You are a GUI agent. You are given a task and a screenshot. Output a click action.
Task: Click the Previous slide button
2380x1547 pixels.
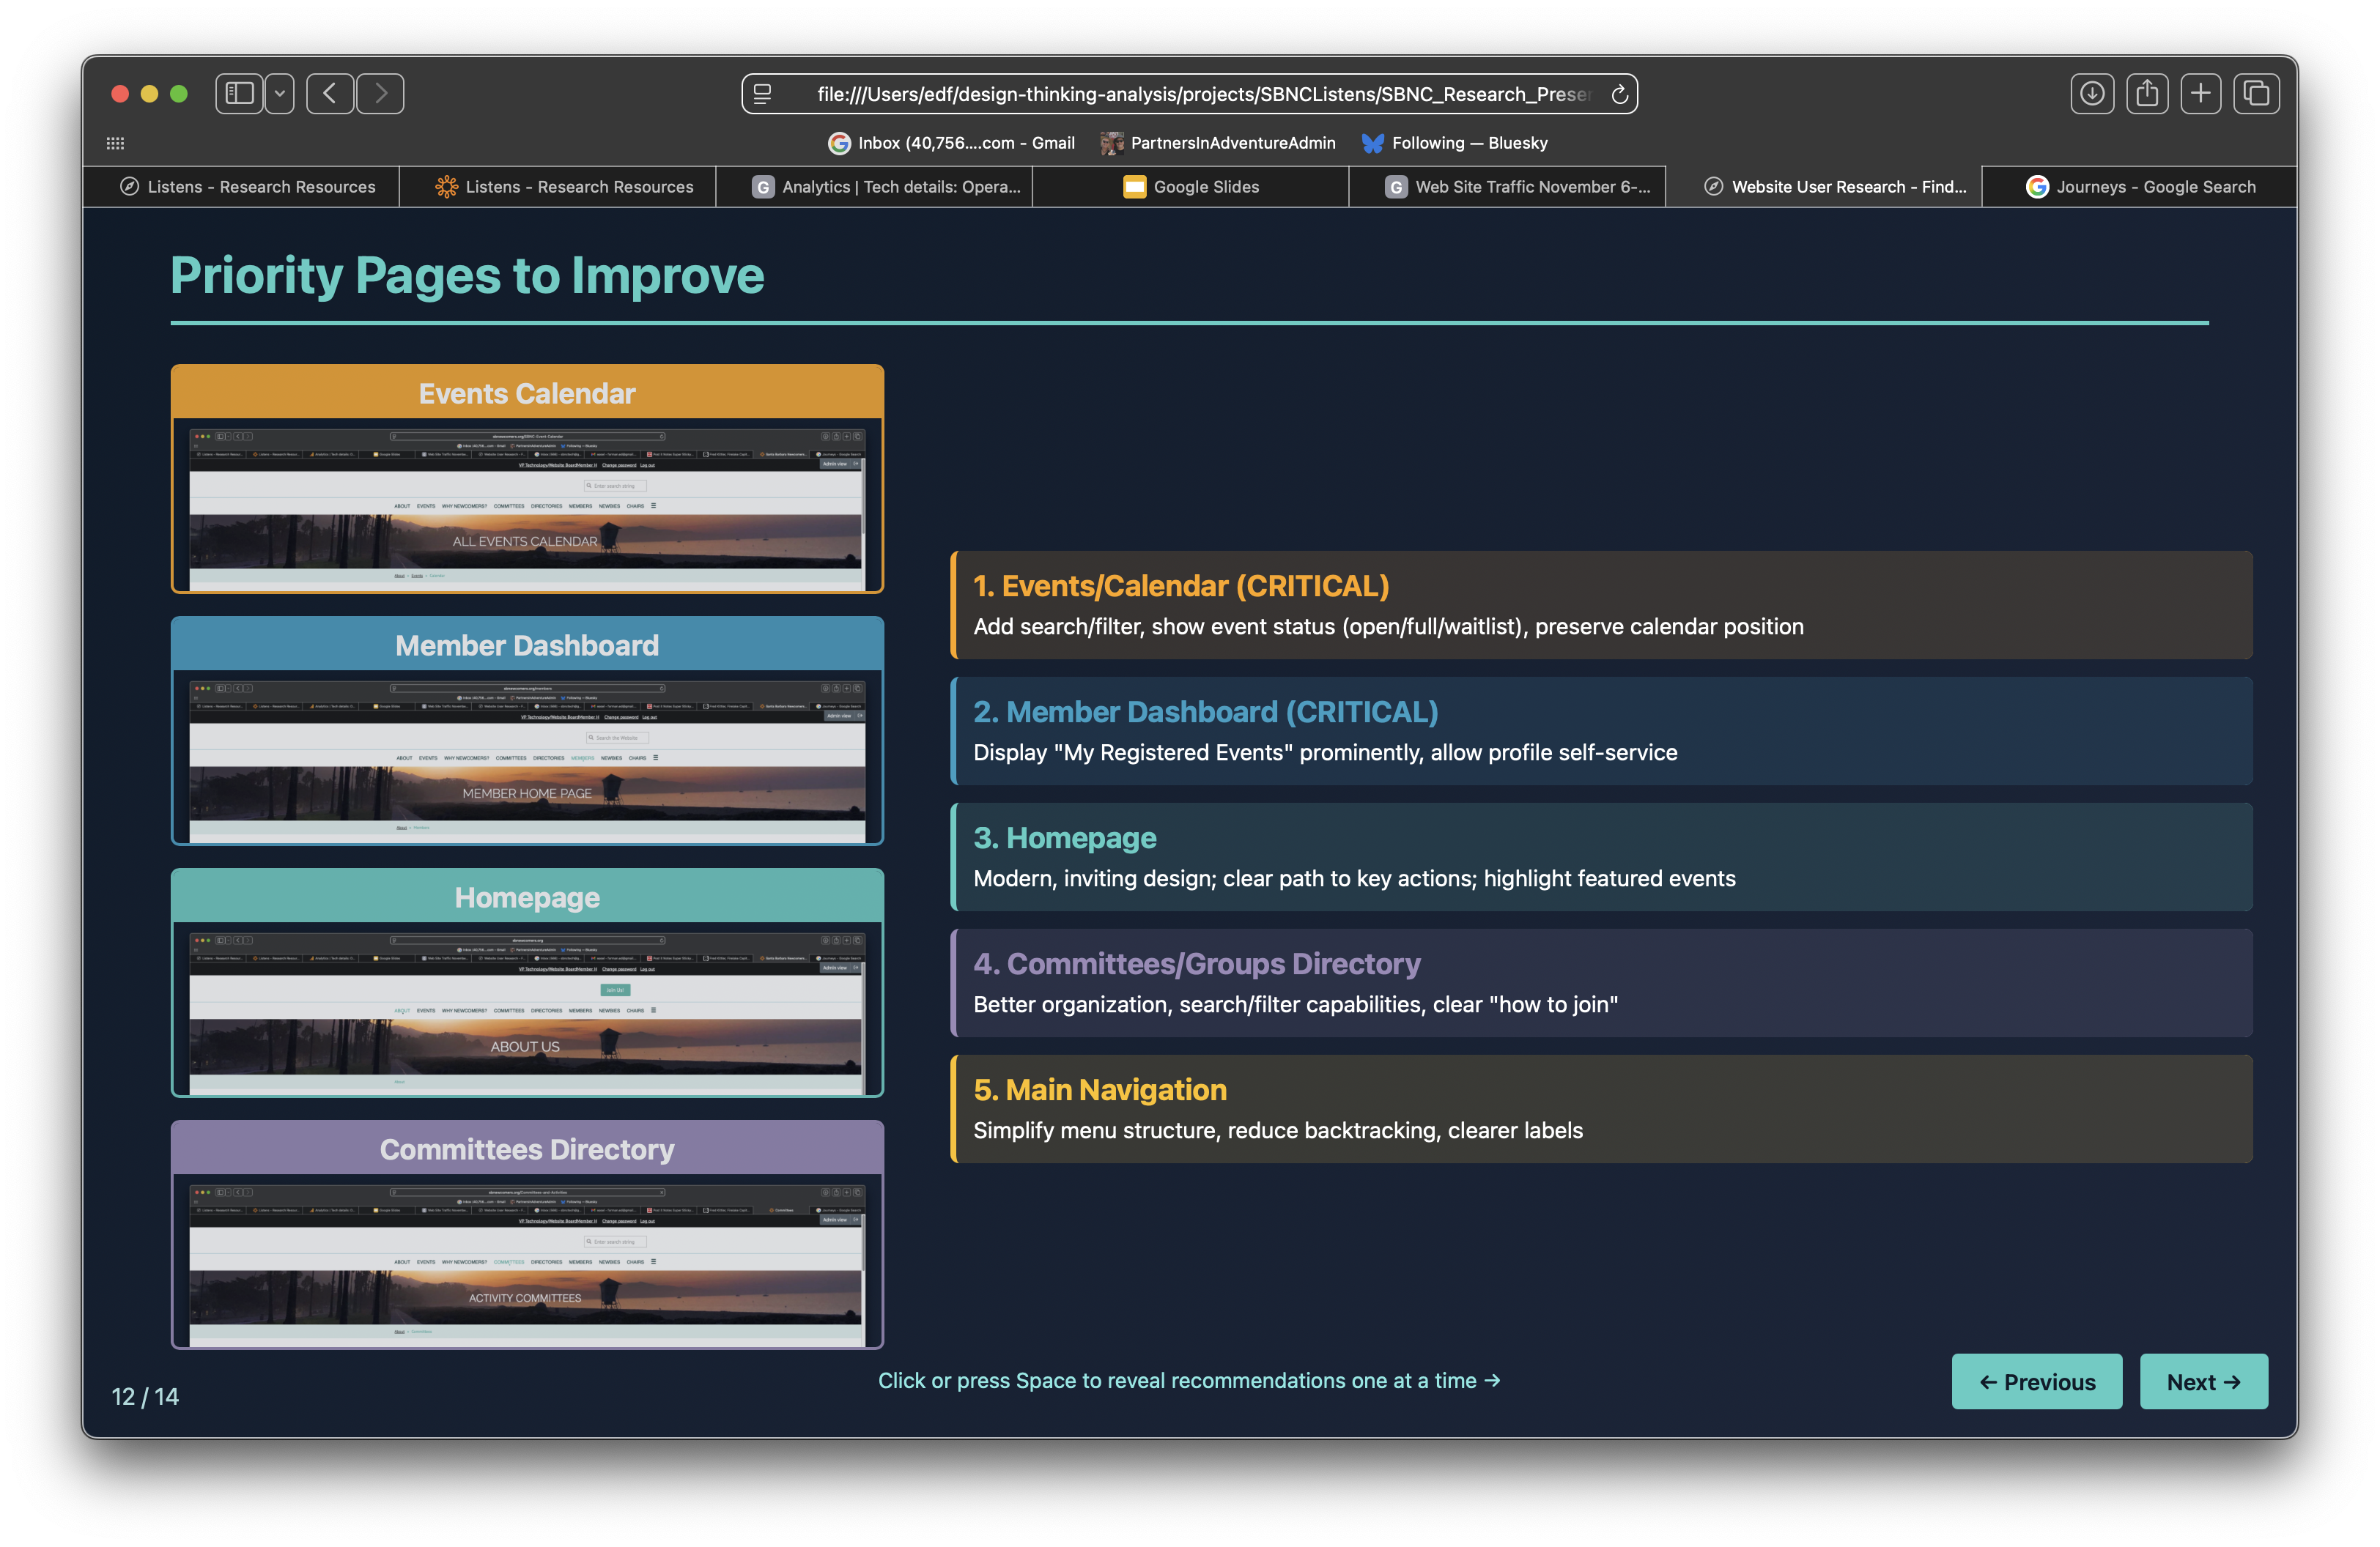2036,1382
